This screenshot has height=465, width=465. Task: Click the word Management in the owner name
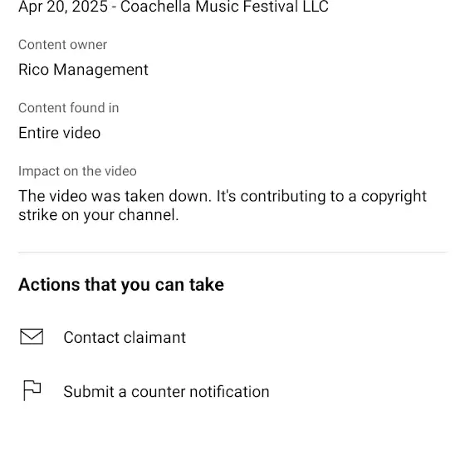click(x=100, y=71)
